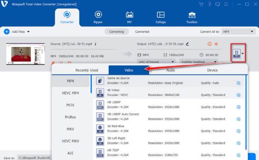This screenshot has width=259, height=160.
Task: Show source file info icon
Action: (95, 44)
